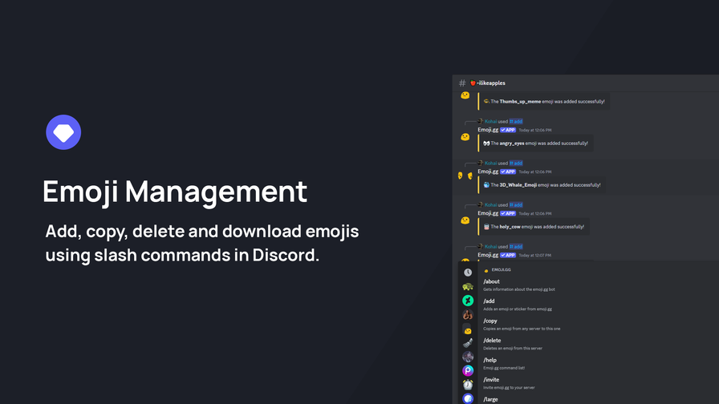
Task: Click Emoji.gg bot name above 3D_Whale_Emoji message
Action: point(488,172)
